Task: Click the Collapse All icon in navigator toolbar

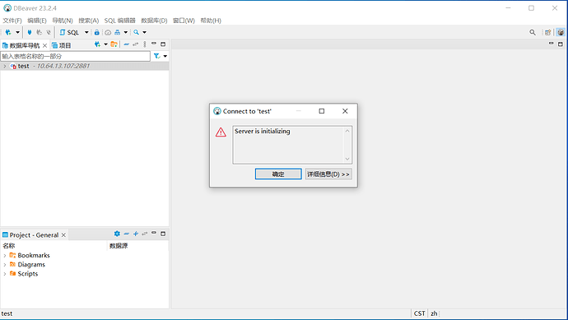Action: click(126, 44)
